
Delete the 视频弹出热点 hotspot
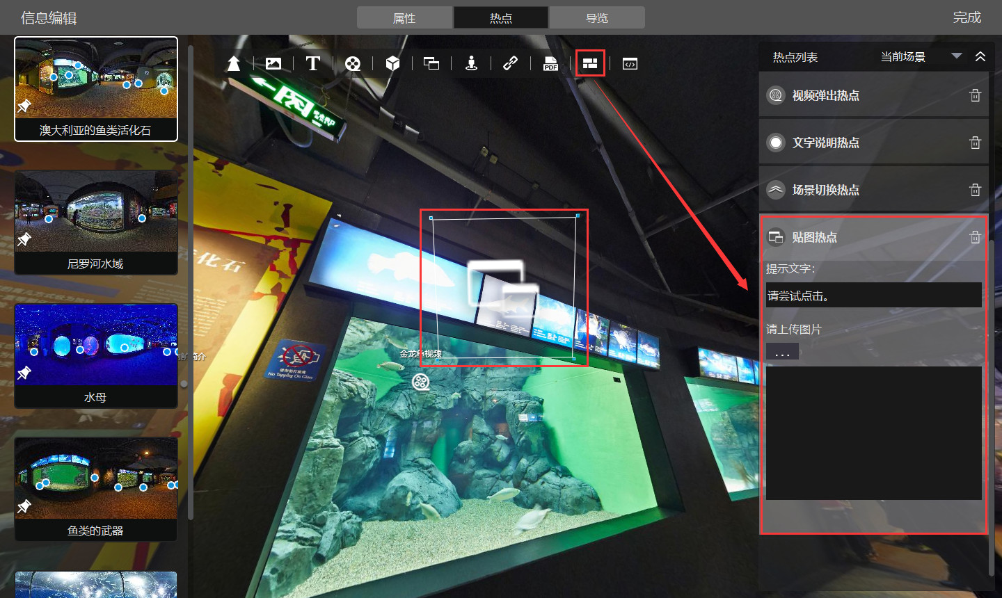975,95
